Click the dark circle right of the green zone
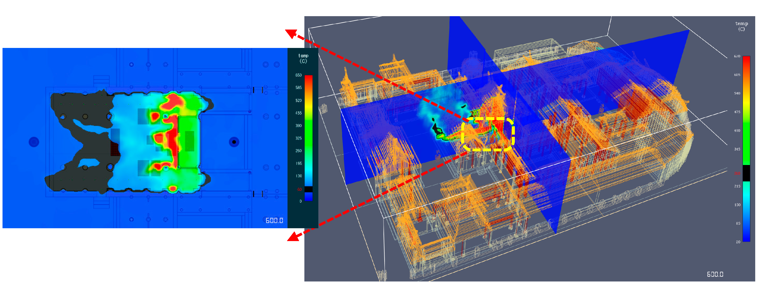This screenshot has width=765, height=289. pos(234,142)
